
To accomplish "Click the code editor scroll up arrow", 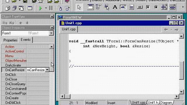I will [x=181, y=36].
